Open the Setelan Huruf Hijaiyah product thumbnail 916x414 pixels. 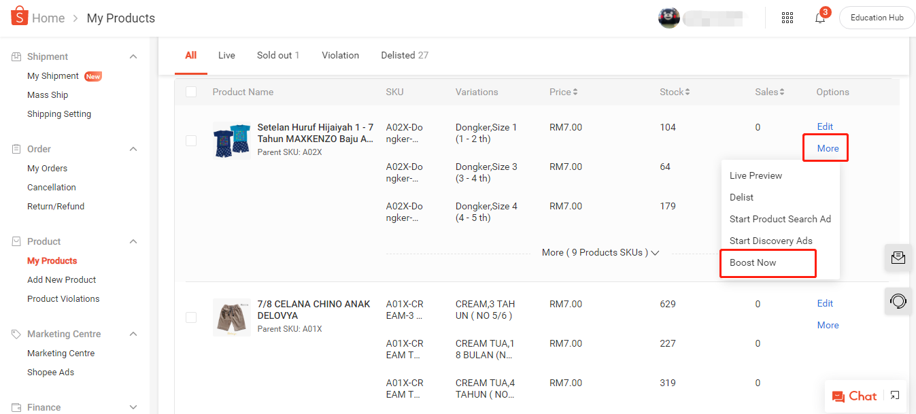231,141
